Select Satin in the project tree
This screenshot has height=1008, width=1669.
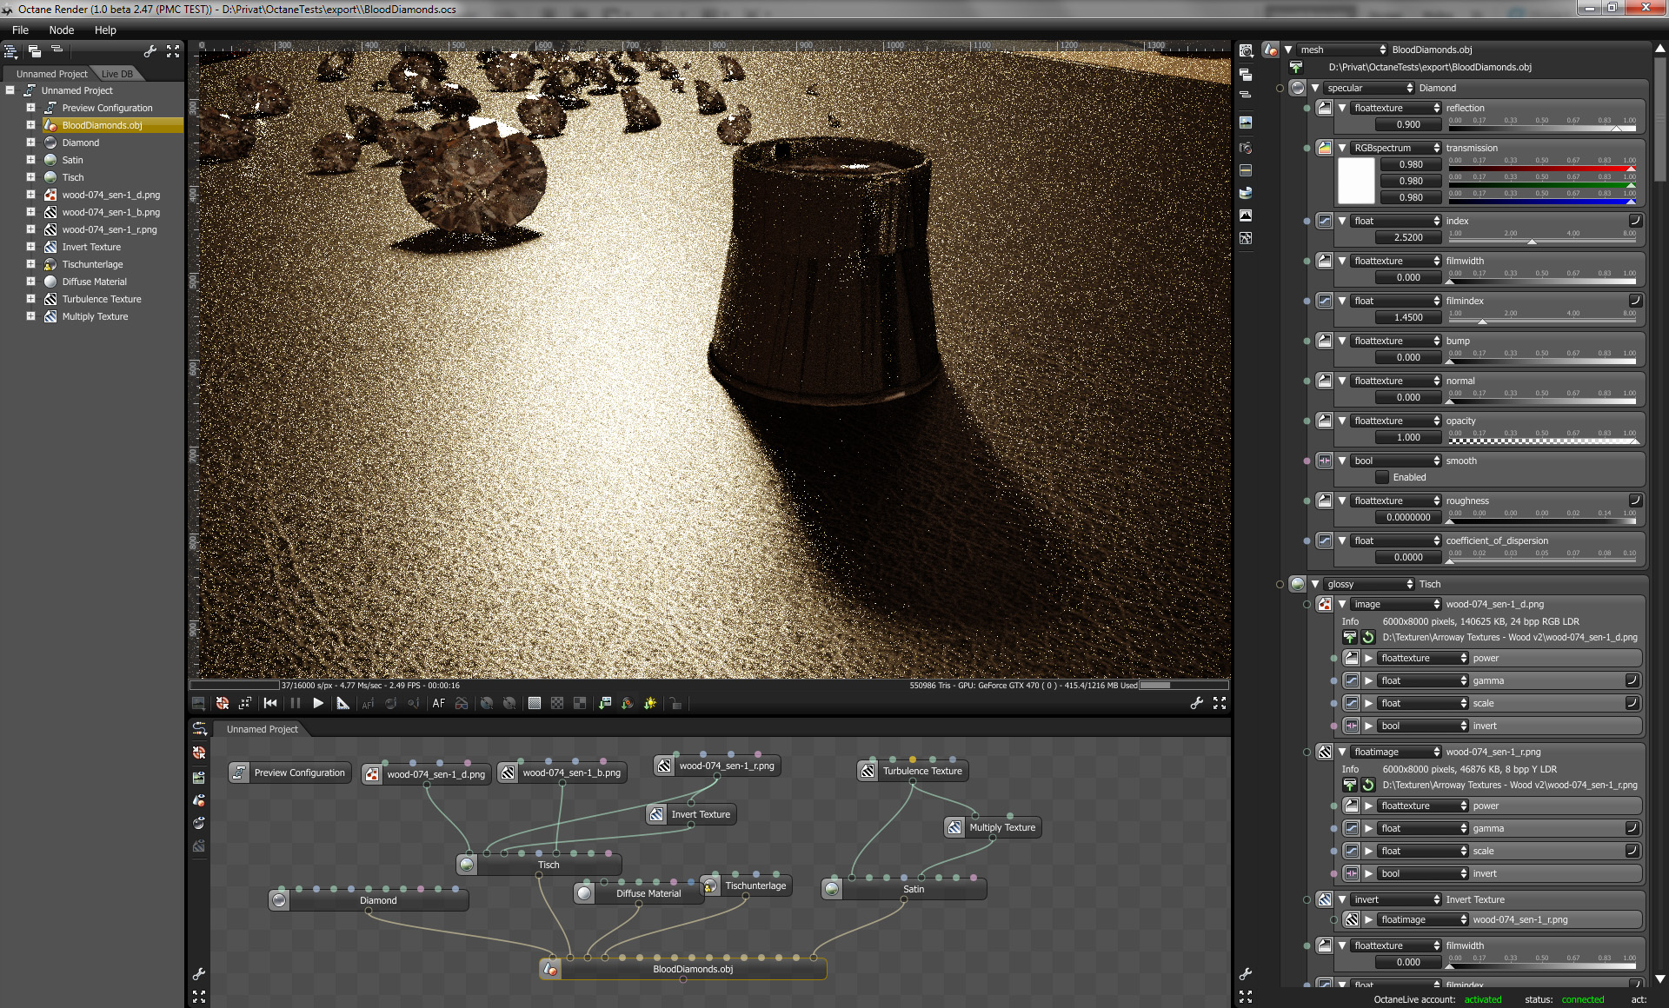pyautogui.click(x=72, y=160)
